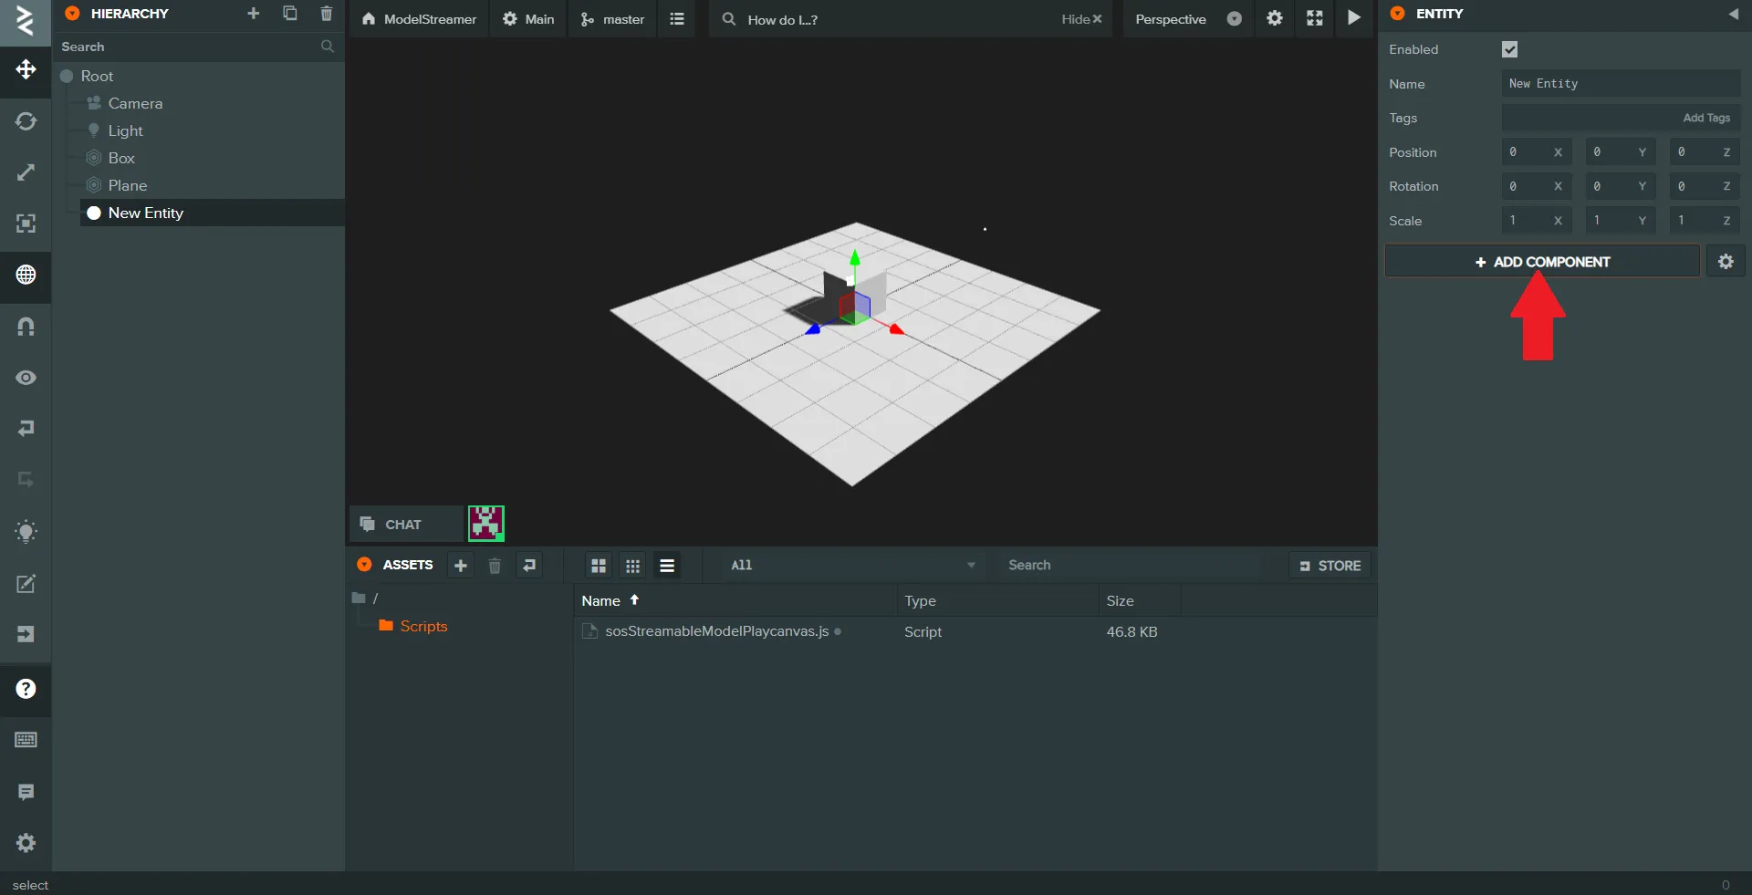This screenshot has height=895, width=1752.
Task: Uncheck the Enabled checkbox
Action: [x=1510, y=49]
